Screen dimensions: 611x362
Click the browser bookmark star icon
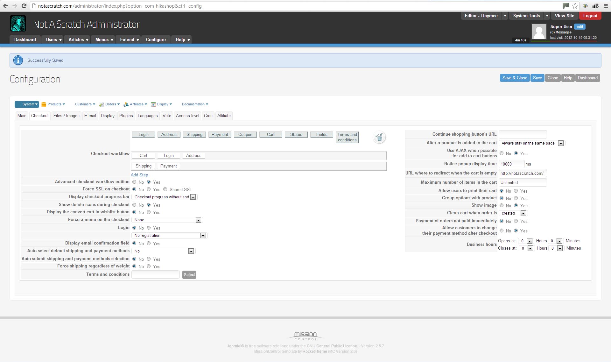[x=575, y=6]
